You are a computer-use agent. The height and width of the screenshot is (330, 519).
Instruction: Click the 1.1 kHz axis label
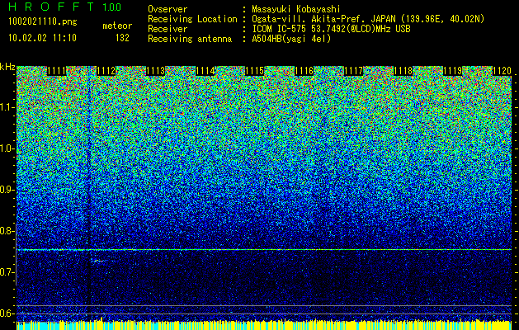coord(7,107)
